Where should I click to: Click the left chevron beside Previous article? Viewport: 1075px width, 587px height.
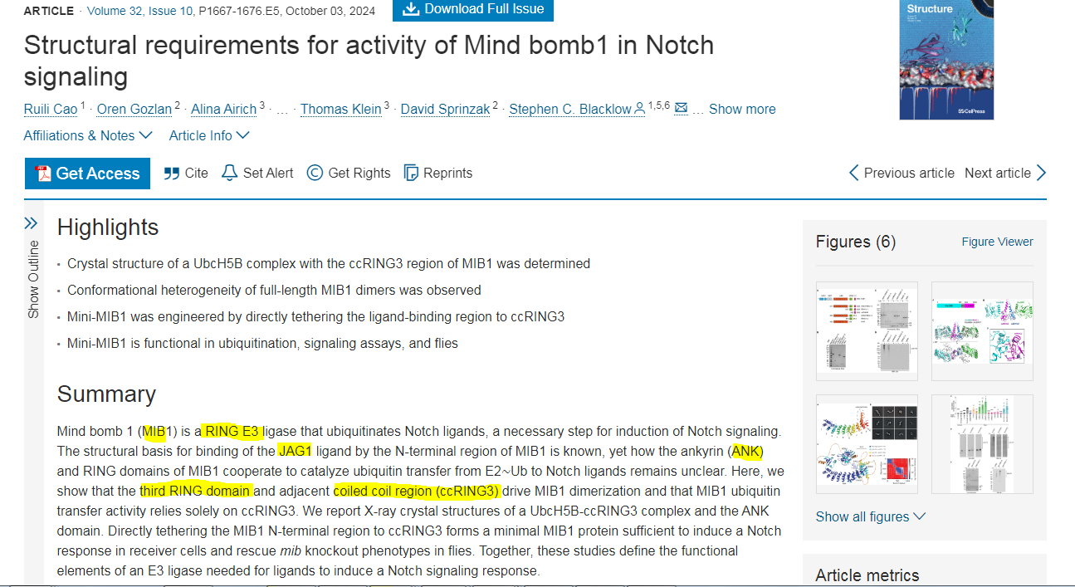point(853,173)
